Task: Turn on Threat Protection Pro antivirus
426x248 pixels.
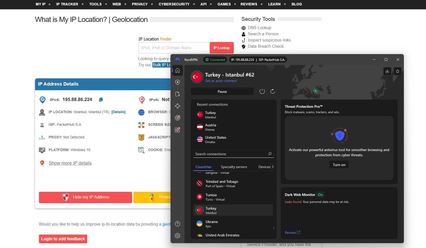Action: (339, 164)
